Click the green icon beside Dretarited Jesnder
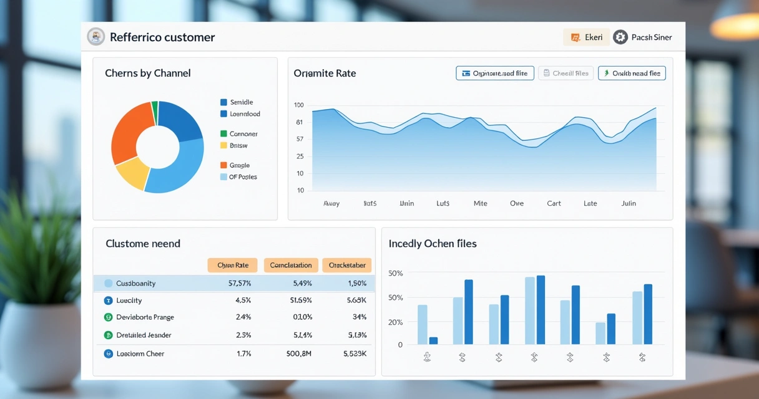The image size is (759, 399). coord(108,335)
